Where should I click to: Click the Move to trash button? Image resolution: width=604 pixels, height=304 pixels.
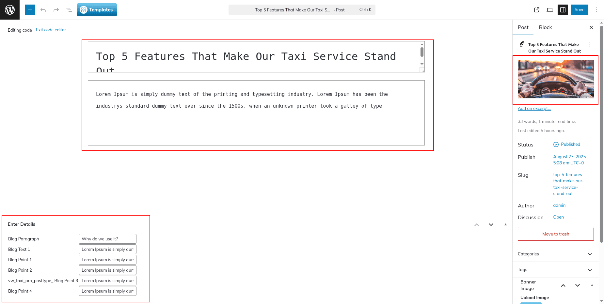tap(556, 234)
